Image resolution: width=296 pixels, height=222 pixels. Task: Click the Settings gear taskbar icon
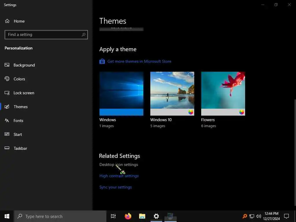(x=156, y=216)
